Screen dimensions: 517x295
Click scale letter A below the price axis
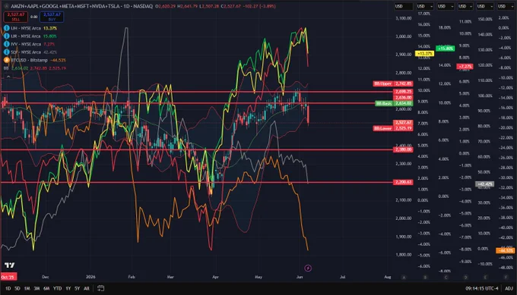[404, 278]
